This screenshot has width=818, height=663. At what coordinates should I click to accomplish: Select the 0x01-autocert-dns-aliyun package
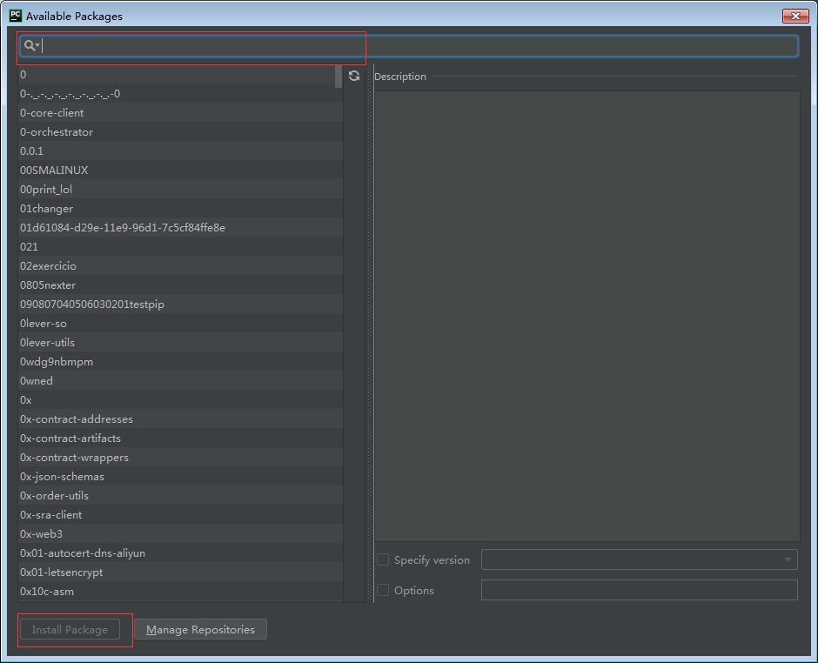tap(180, 553)
